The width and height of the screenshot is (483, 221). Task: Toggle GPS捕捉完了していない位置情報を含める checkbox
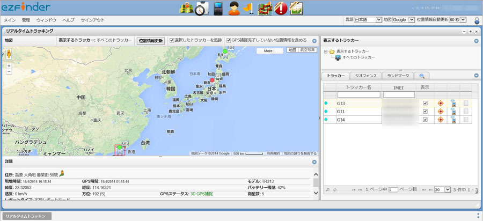(229, 40)
